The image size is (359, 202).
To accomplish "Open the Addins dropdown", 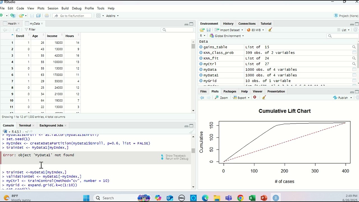I will click(112, 16).
